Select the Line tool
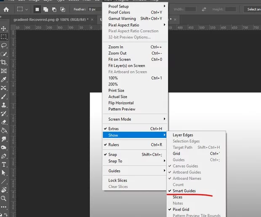Screen dimensions: 261x217 pyautogui.click(x=4, y=182)
